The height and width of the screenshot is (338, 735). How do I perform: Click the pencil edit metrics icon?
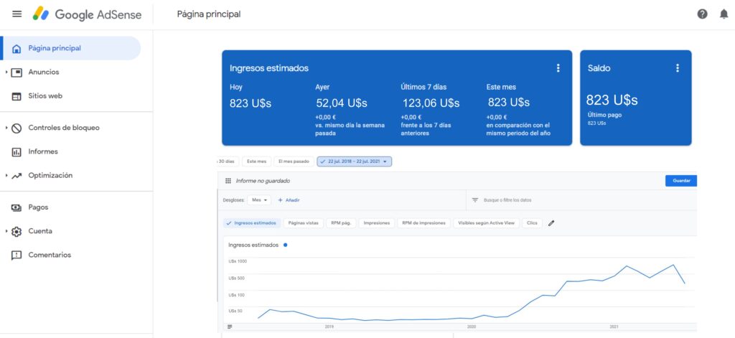(x=551, y=223)
